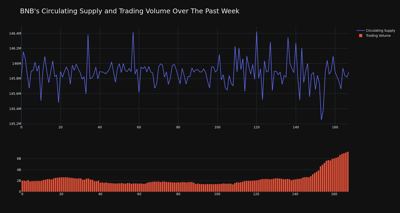This screenshot has height=213, width=400.
Task: Click x-axis label 80 on supply chart
Action: pyautogui.click(x=178, y=127)
